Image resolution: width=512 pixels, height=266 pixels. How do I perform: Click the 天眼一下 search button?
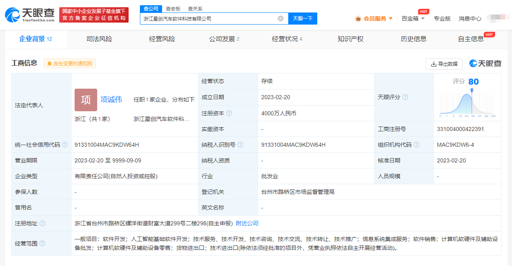click(x=303, y=19)
